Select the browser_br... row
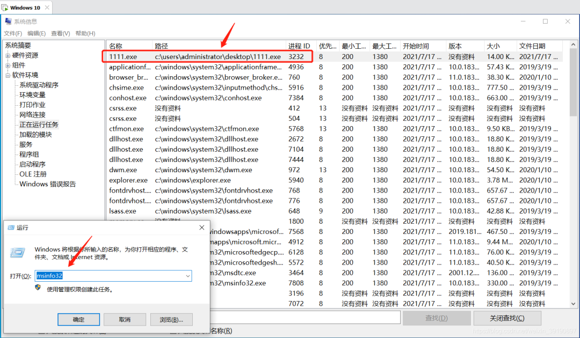This screenshot has width=580, height=338. pos(335,77)
